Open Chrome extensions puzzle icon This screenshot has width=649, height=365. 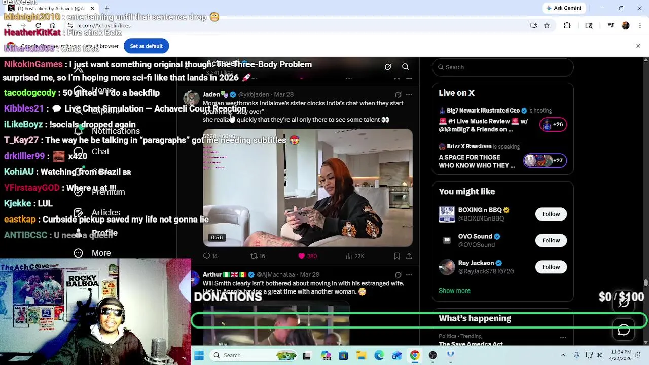coord(567,25)
